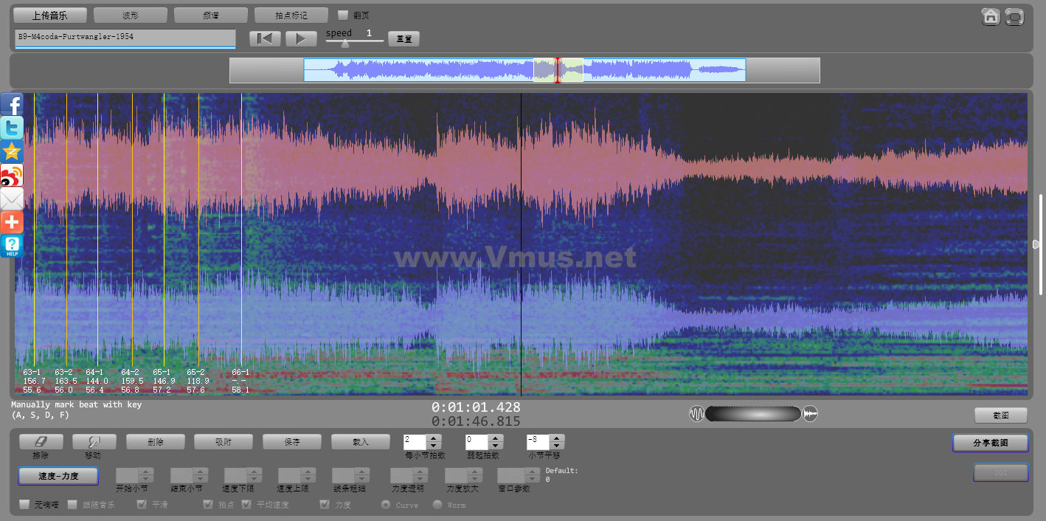Click the 重置 speed reset button
1046x521 pixels.
pyautogui.click(x=403, y=38)
